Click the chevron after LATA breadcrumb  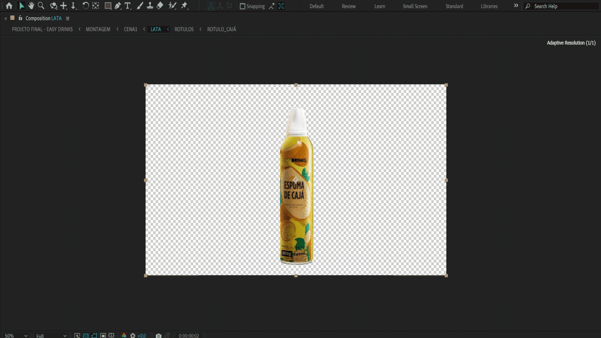coord(168,29)
